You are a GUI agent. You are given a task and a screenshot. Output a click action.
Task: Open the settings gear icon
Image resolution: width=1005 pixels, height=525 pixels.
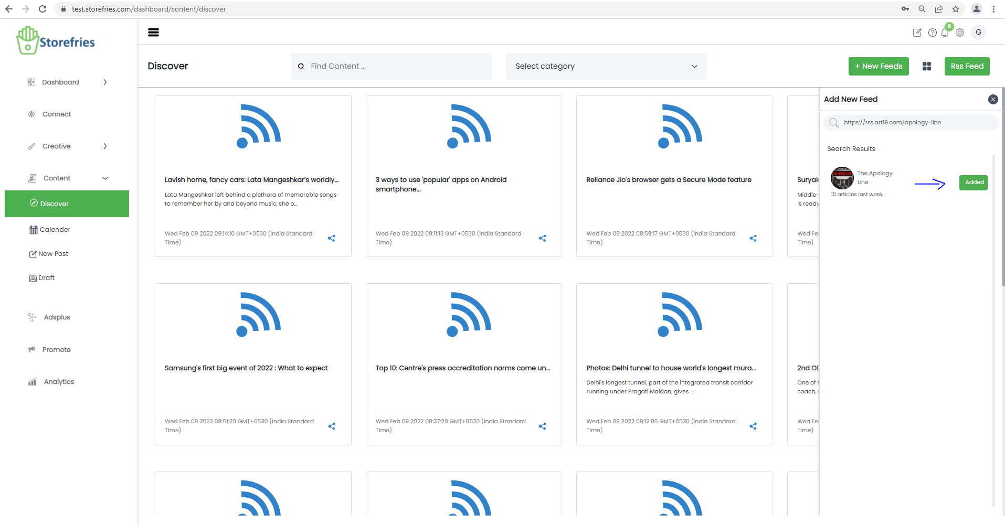pos(960,33)
